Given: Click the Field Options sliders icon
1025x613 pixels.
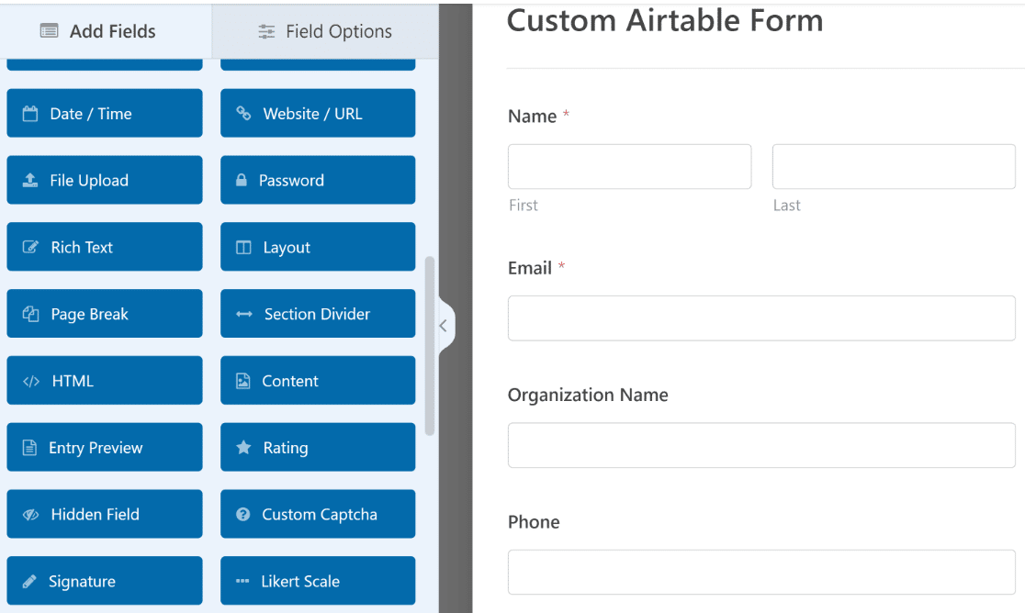Looking at the screenshot, I should pos(266,31).
